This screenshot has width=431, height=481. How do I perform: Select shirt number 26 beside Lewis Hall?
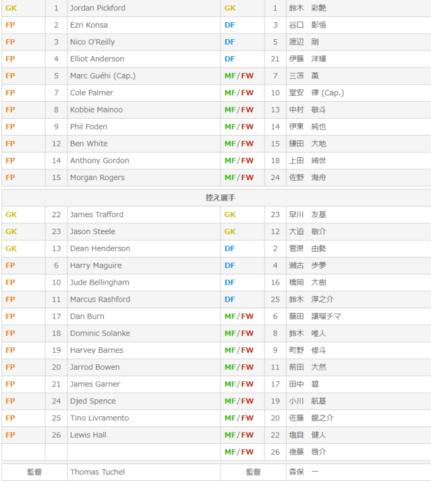(x=56, y=434)
